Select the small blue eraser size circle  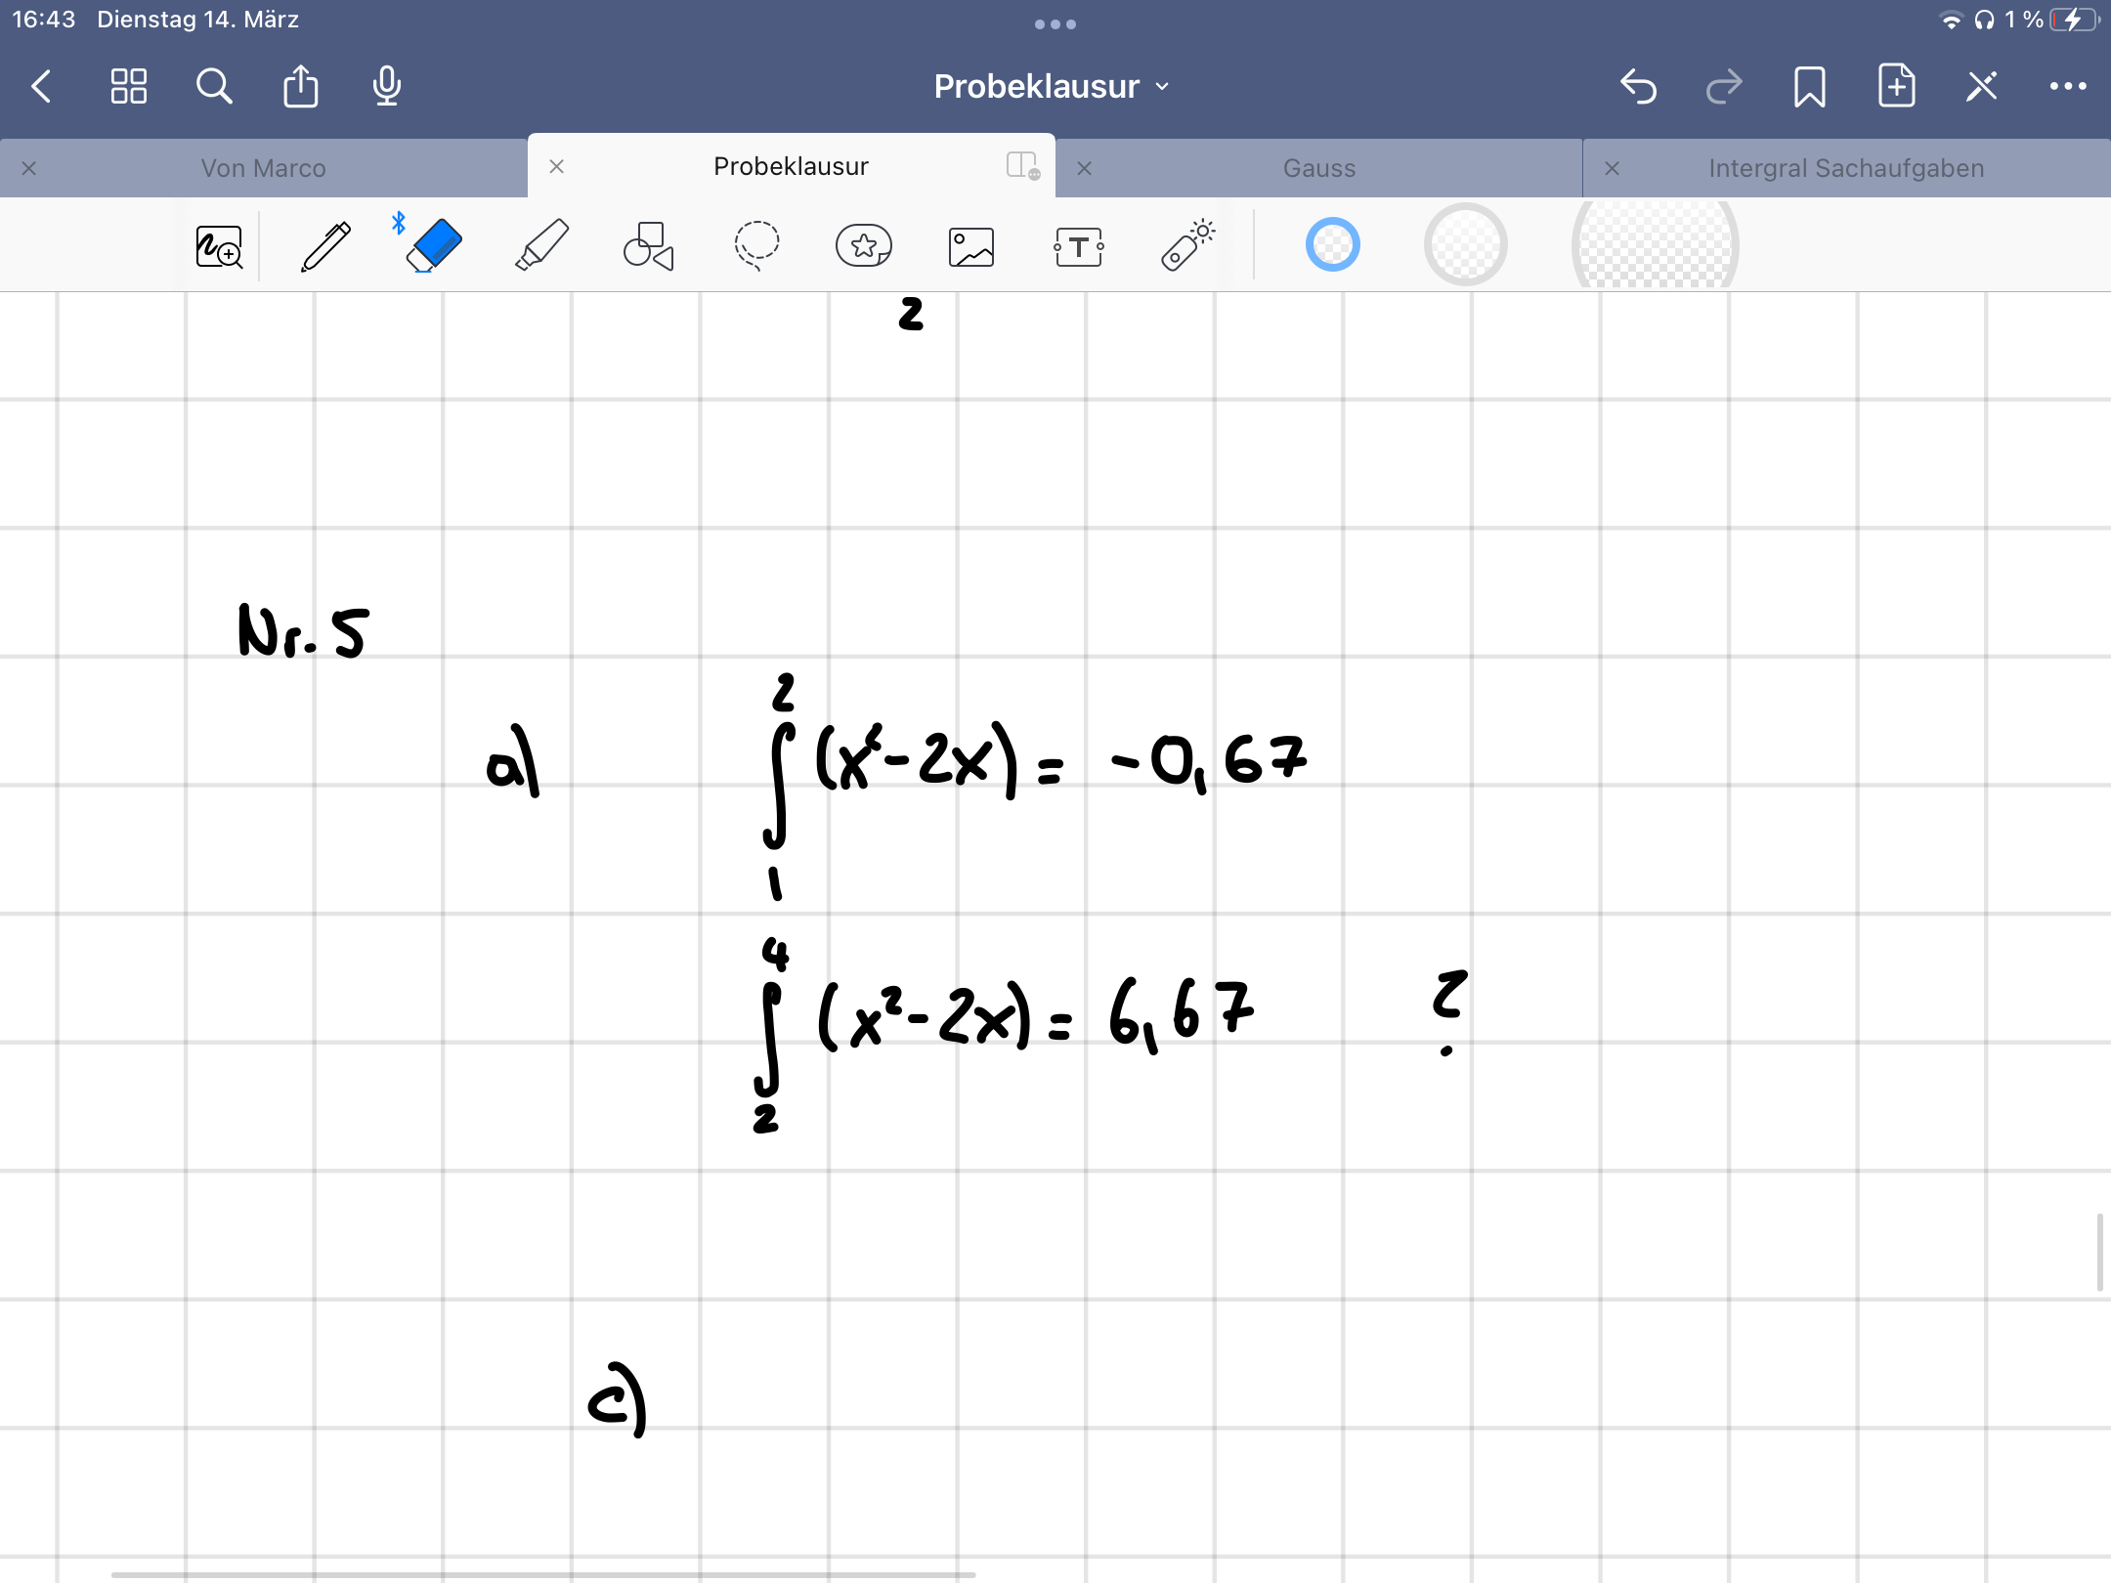1332,244
